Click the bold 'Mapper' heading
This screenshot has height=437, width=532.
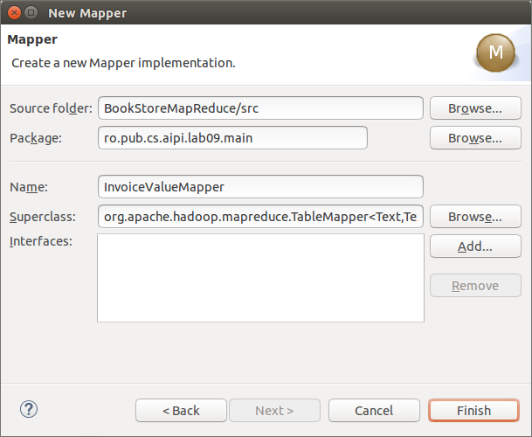[32, 39]
